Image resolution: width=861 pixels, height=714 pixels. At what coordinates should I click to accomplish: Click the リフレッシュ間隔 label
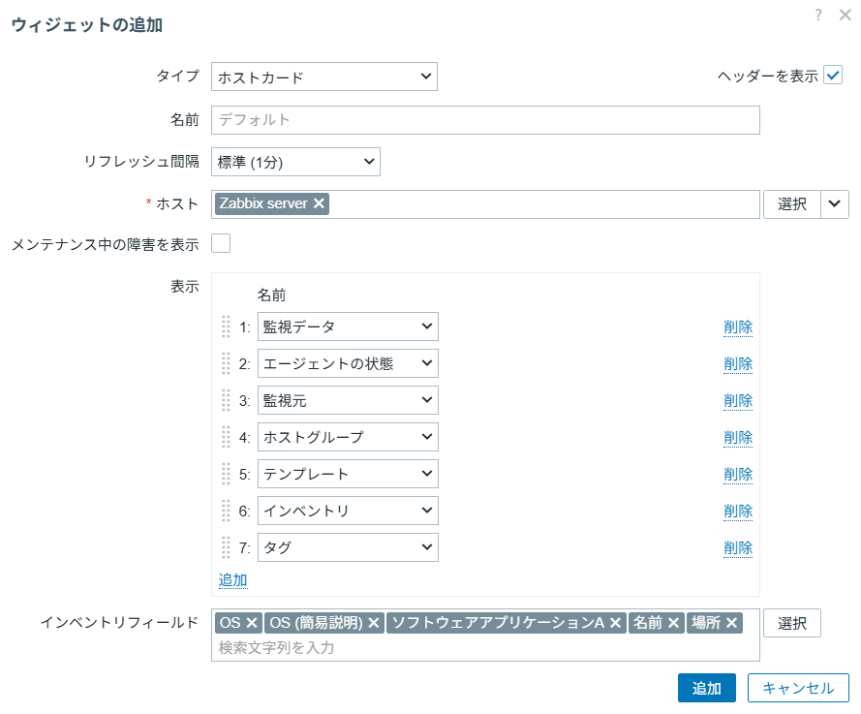(x=141, y=162)
